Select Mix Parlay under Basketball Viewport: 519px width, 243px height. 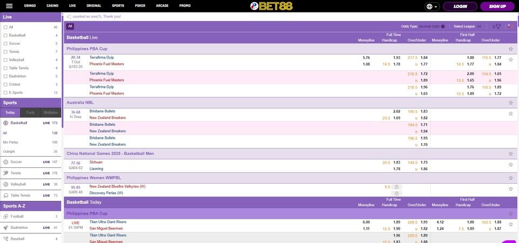[x=30, y=143]
